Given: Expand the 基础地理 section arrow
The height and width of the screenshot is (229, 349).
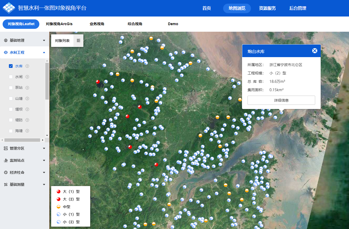Looking at the screenshot, I should coord(44,40).
